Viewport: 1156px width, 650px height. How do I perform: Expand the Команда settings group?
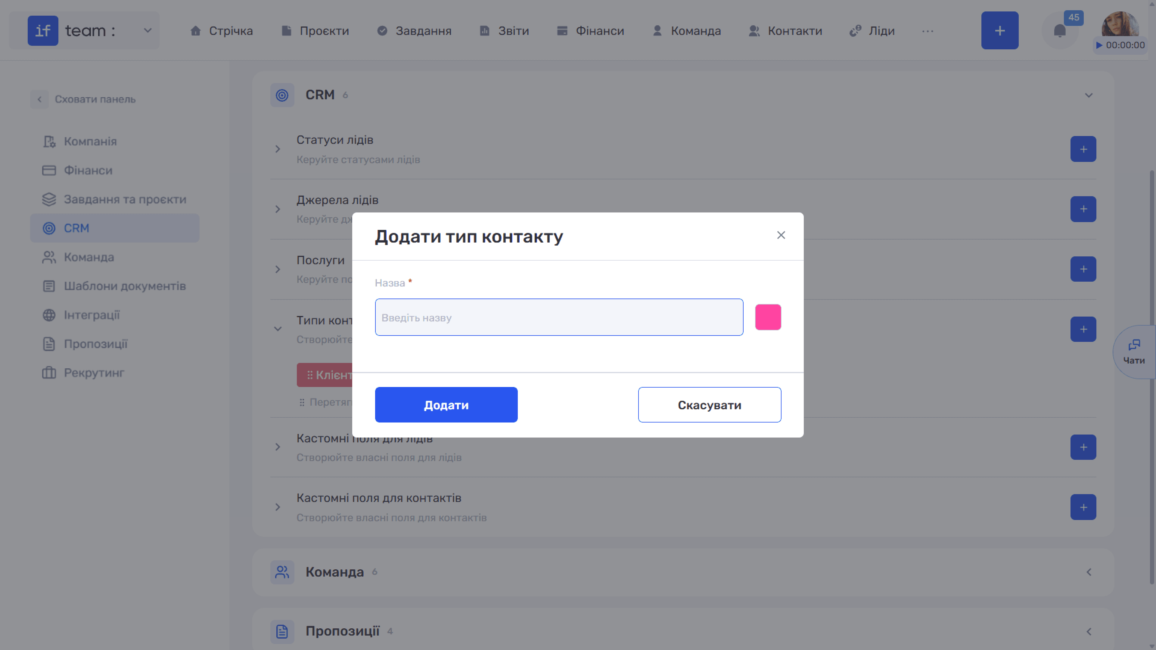[x=1089, y=572]
